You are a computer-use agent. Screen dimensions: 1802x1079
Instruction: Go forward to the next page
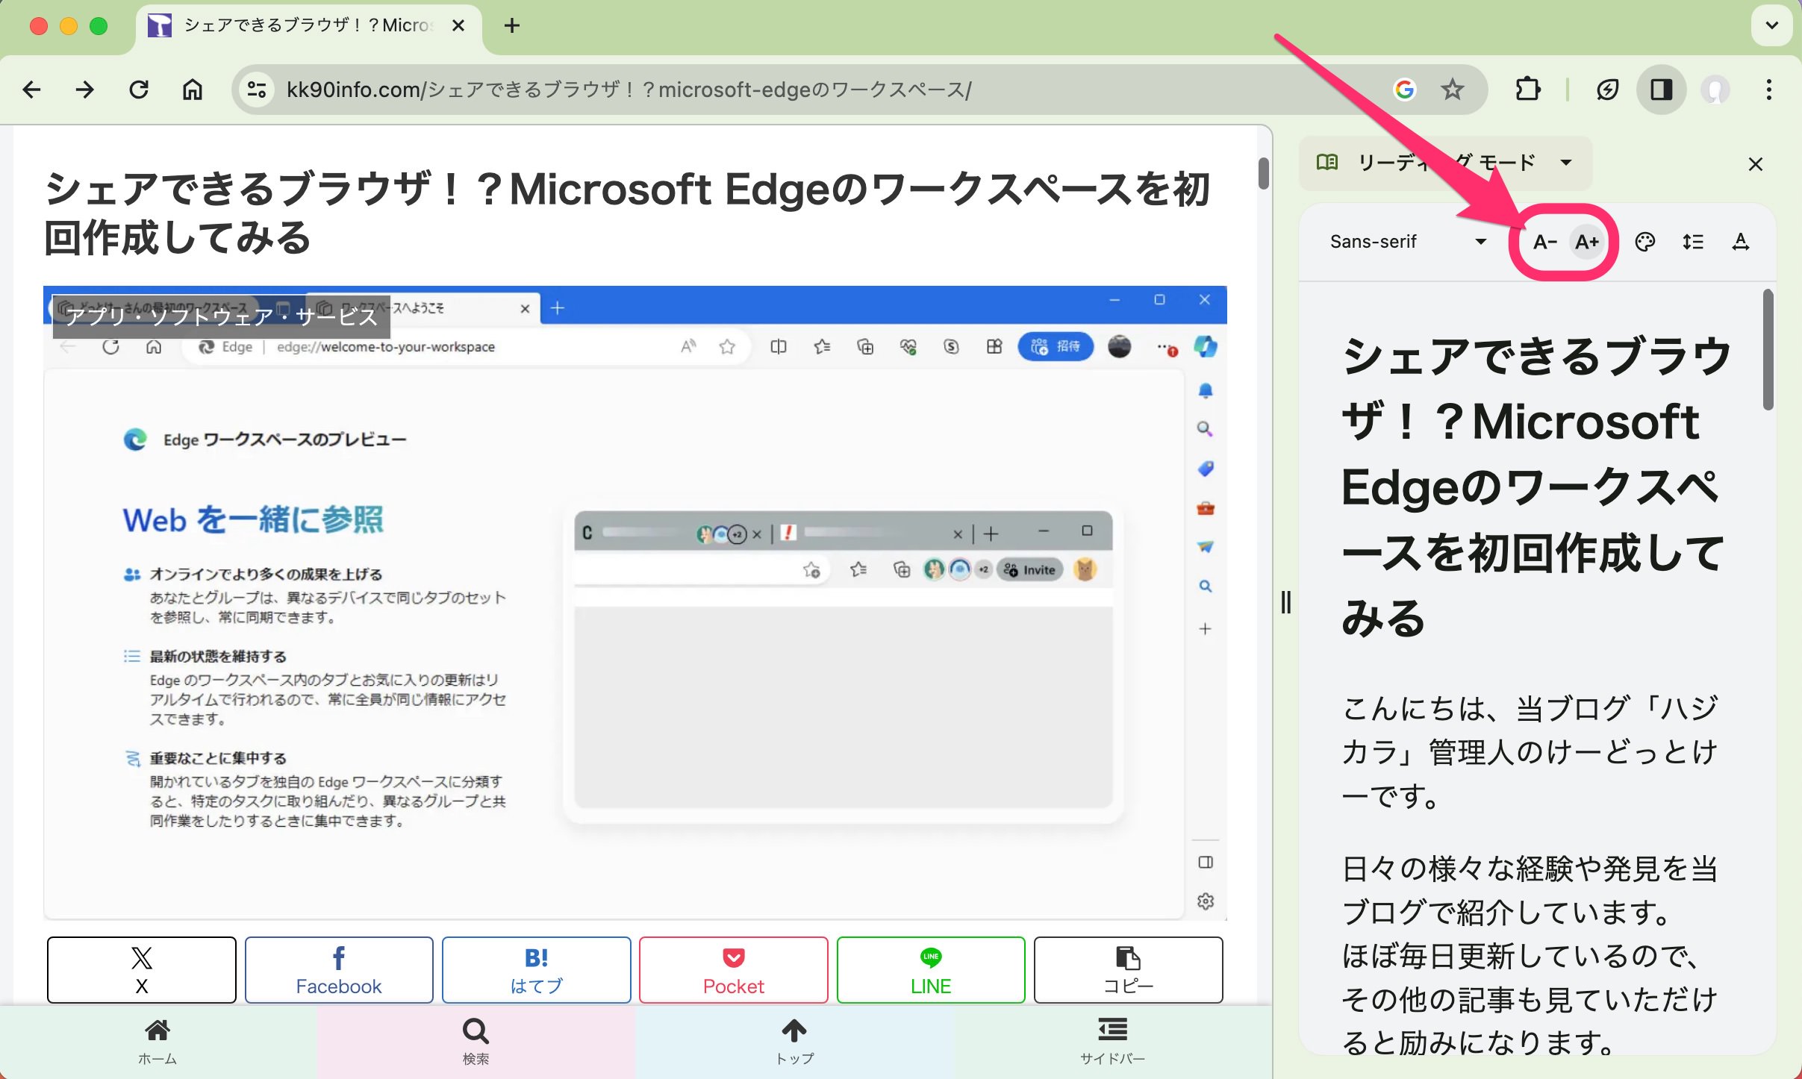pos(85,90)
